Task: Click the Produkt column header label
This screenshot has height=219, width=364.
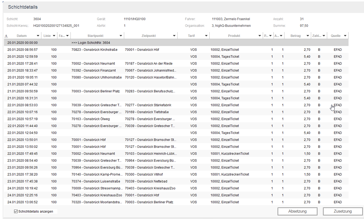Action: 234,36
